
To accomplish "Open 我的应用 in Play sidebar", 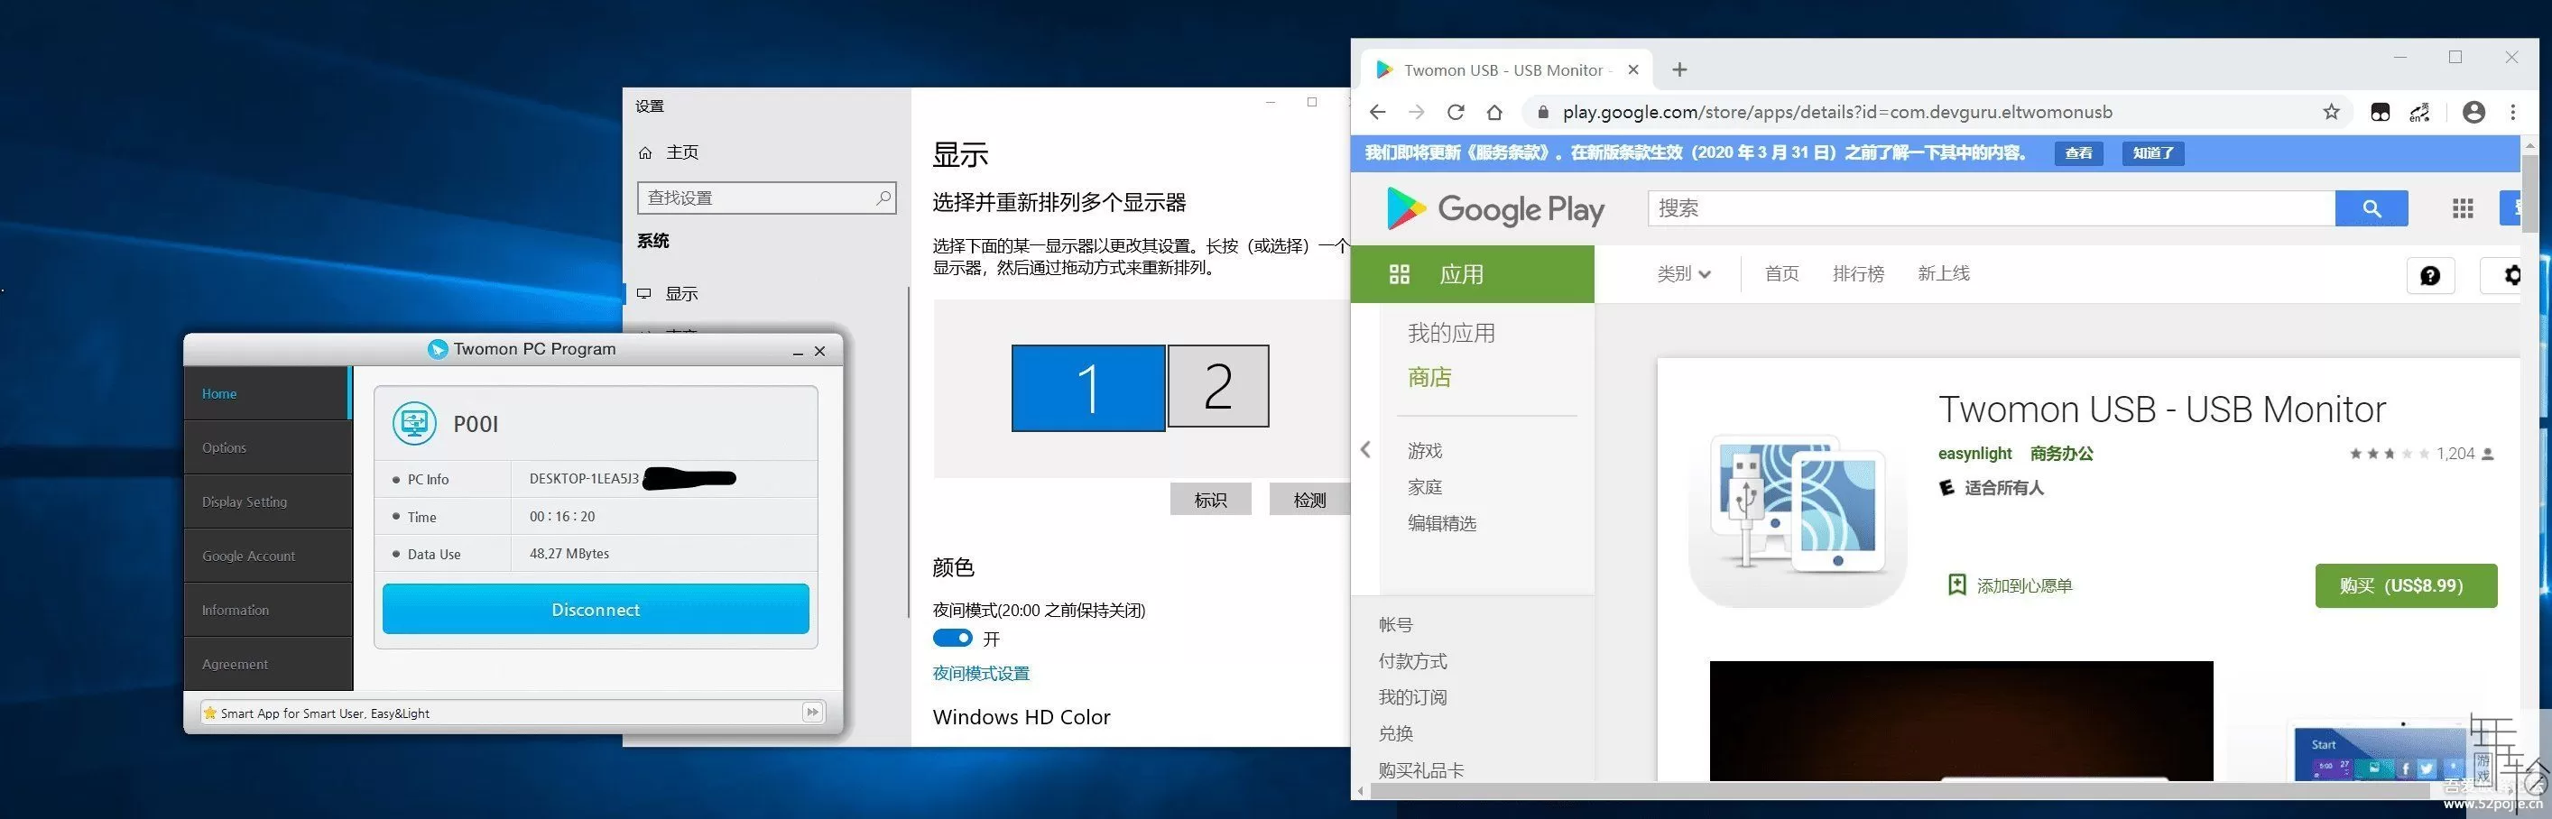I will pyautogui.click(x=1451, y=333).
